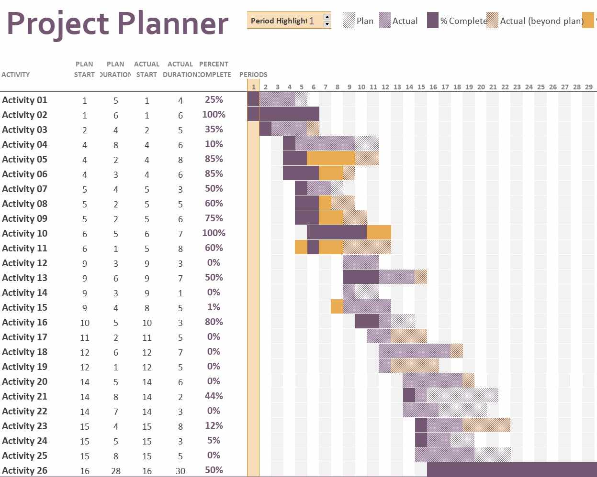The width and height of the screenshot is (597, 477).
Task: Select the PERCENT COMPLETE column header
Action: point(214,69)
